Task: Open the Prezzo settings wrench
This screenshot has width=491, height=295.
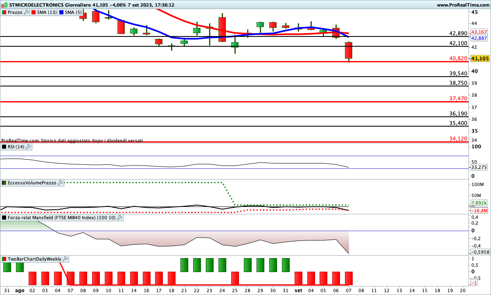Action: coord(27,12)
